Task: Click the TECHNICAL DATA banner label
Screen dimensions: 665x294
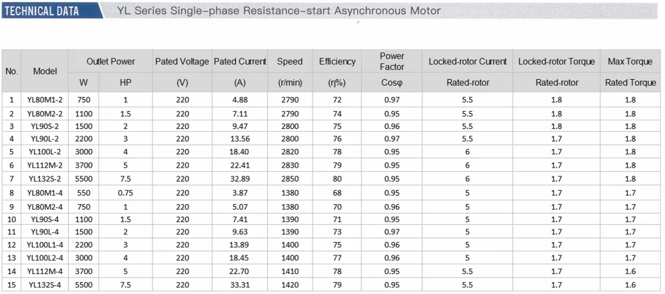Action: point(42,11)
